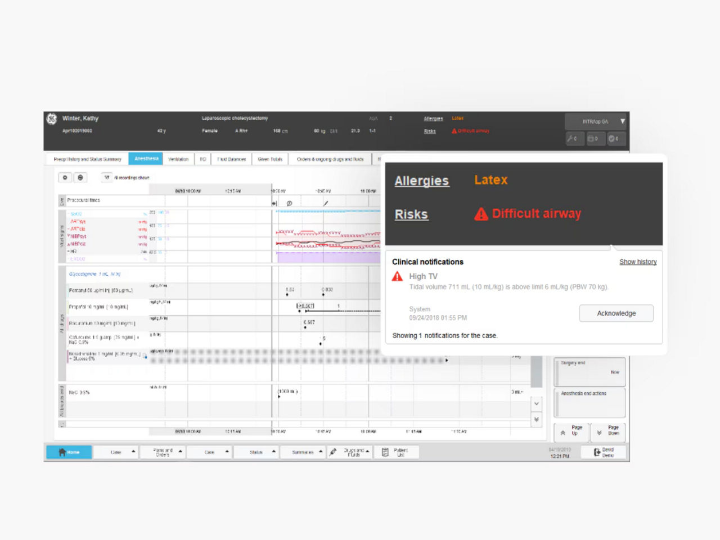Click the Patient List icon
Screen dimensions: 720x540
click(386, 452)
